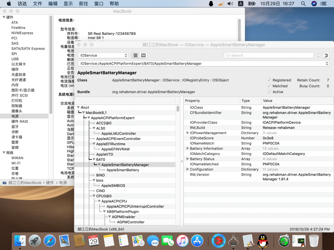Open the 窗口 menu
Image resolution: width=334 pixels, height=250 pixels.
(99, 4)
